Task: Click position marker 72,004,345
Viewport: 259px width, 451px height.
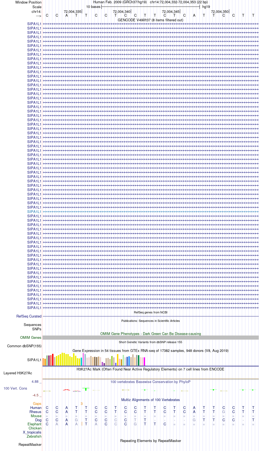Action: tap(171, 12)
